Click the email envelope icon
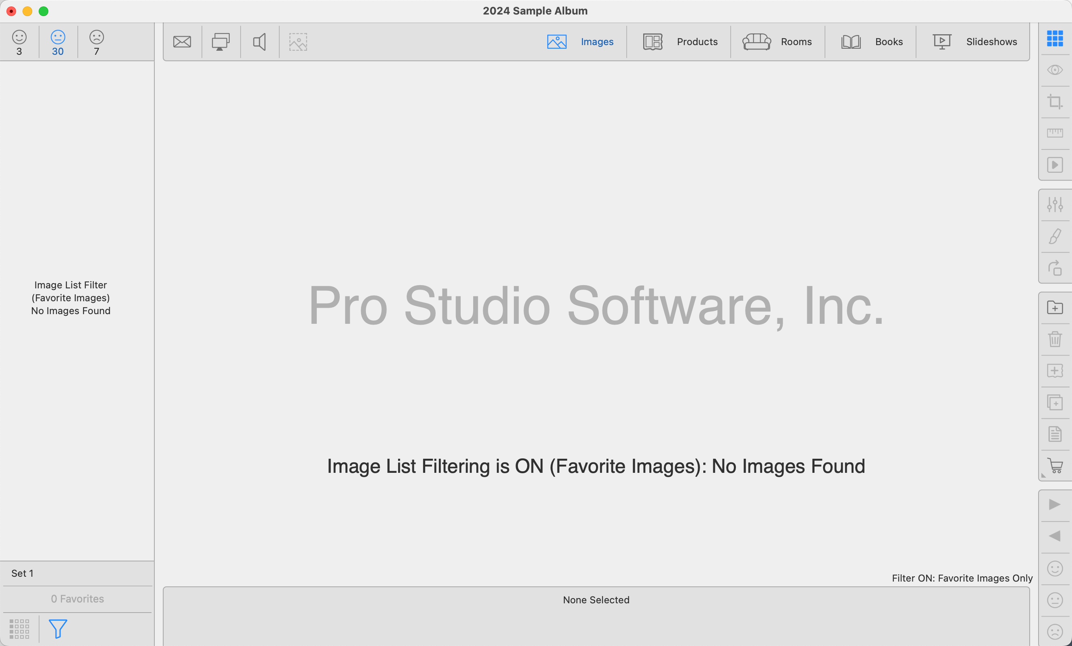 tap(182, 42)
